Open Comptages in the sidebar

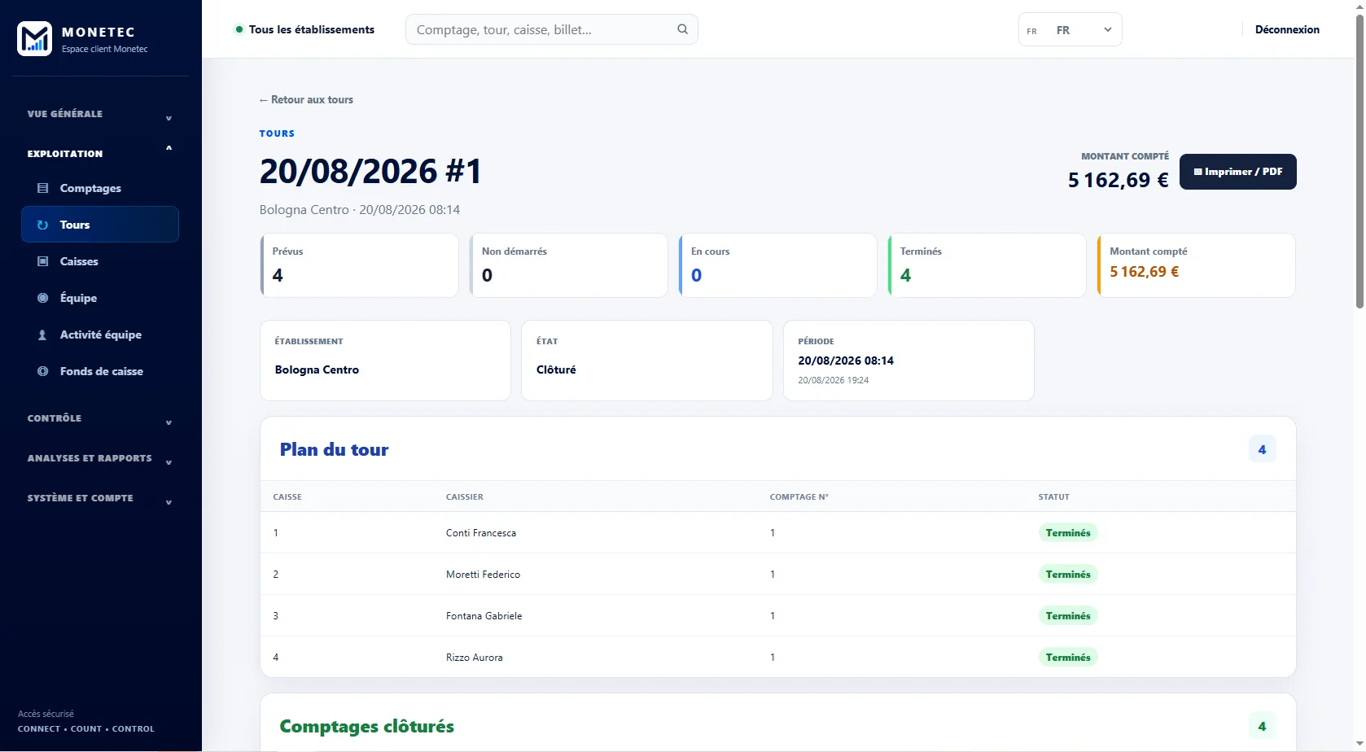(x=99, y=188)
